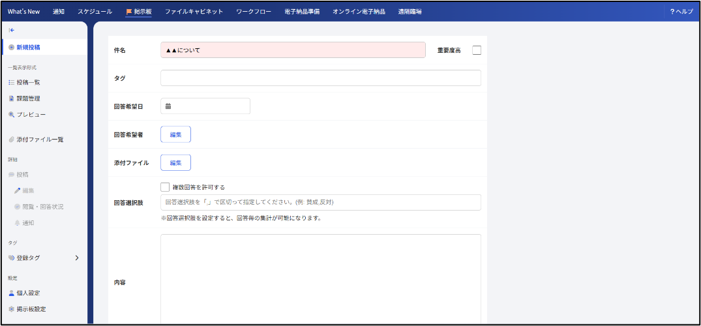Expand 登録タグ with the chevron arrow
Image resolution: width=701 pixels, height=326 pixels.
(x=77, y=258)
